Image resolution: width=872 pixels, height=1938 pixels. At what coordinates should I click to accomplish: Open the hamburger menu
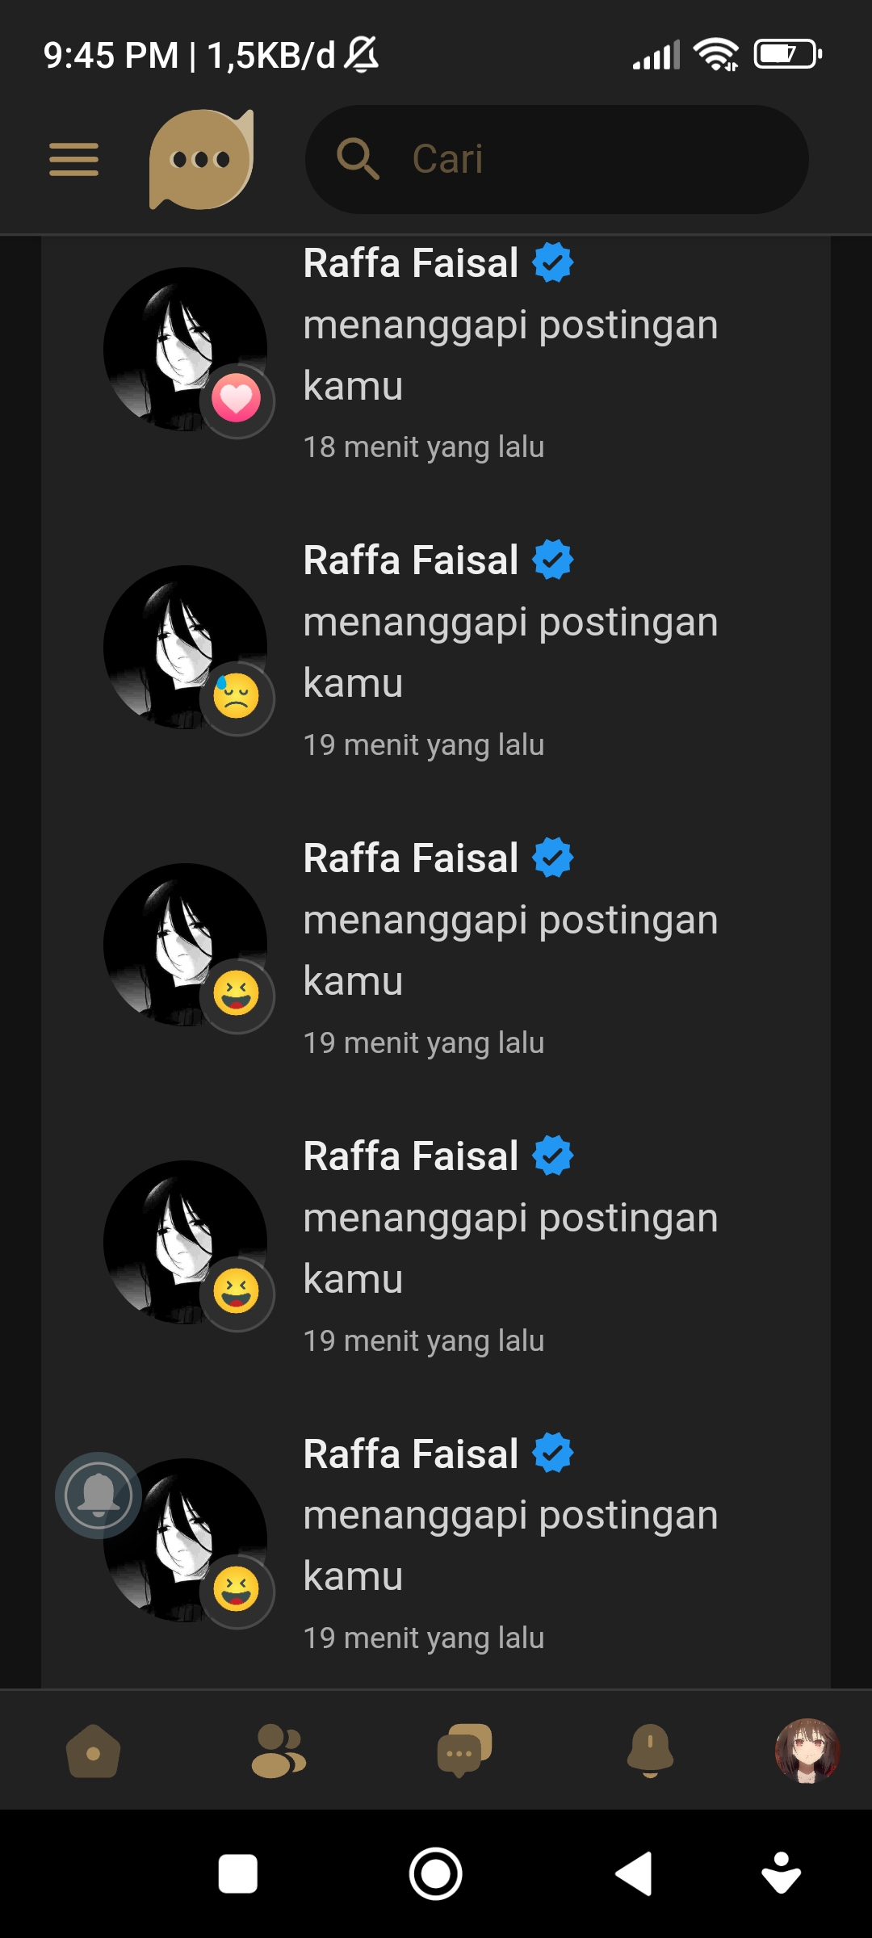(x=73, y=159)
